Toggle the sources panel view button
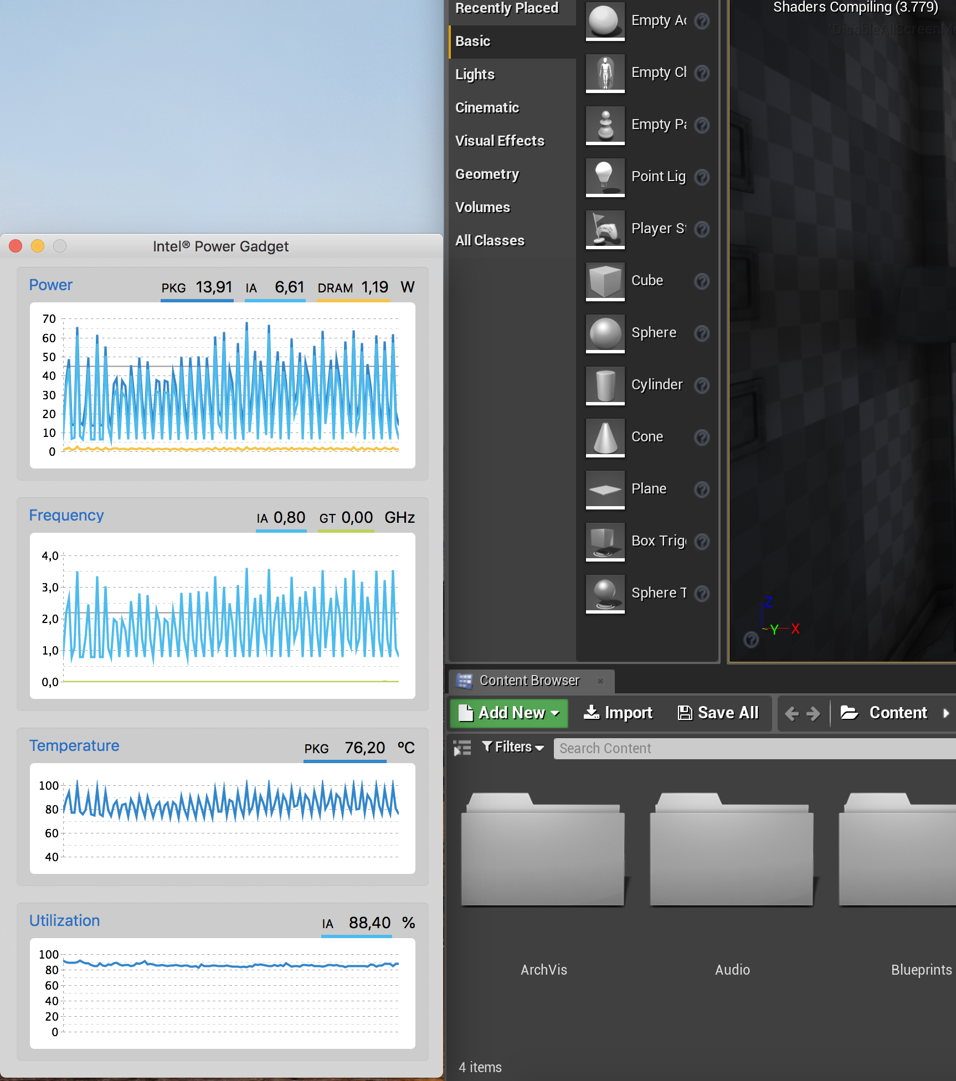The height and width of the screenshot is (1081, 956). coord(462,748)
